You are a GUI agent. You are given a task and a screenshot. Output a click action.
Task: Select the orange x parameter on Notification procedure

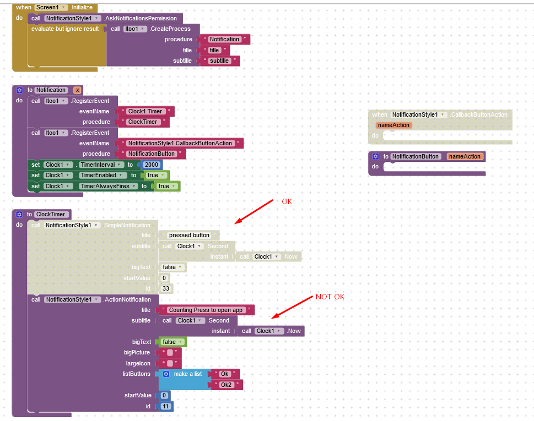[x=78, y=90]
